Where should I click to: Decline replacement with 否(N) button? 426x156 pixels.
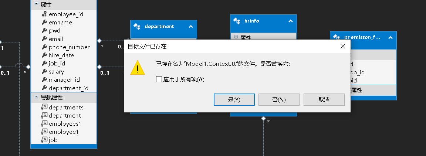pos(279,100)
